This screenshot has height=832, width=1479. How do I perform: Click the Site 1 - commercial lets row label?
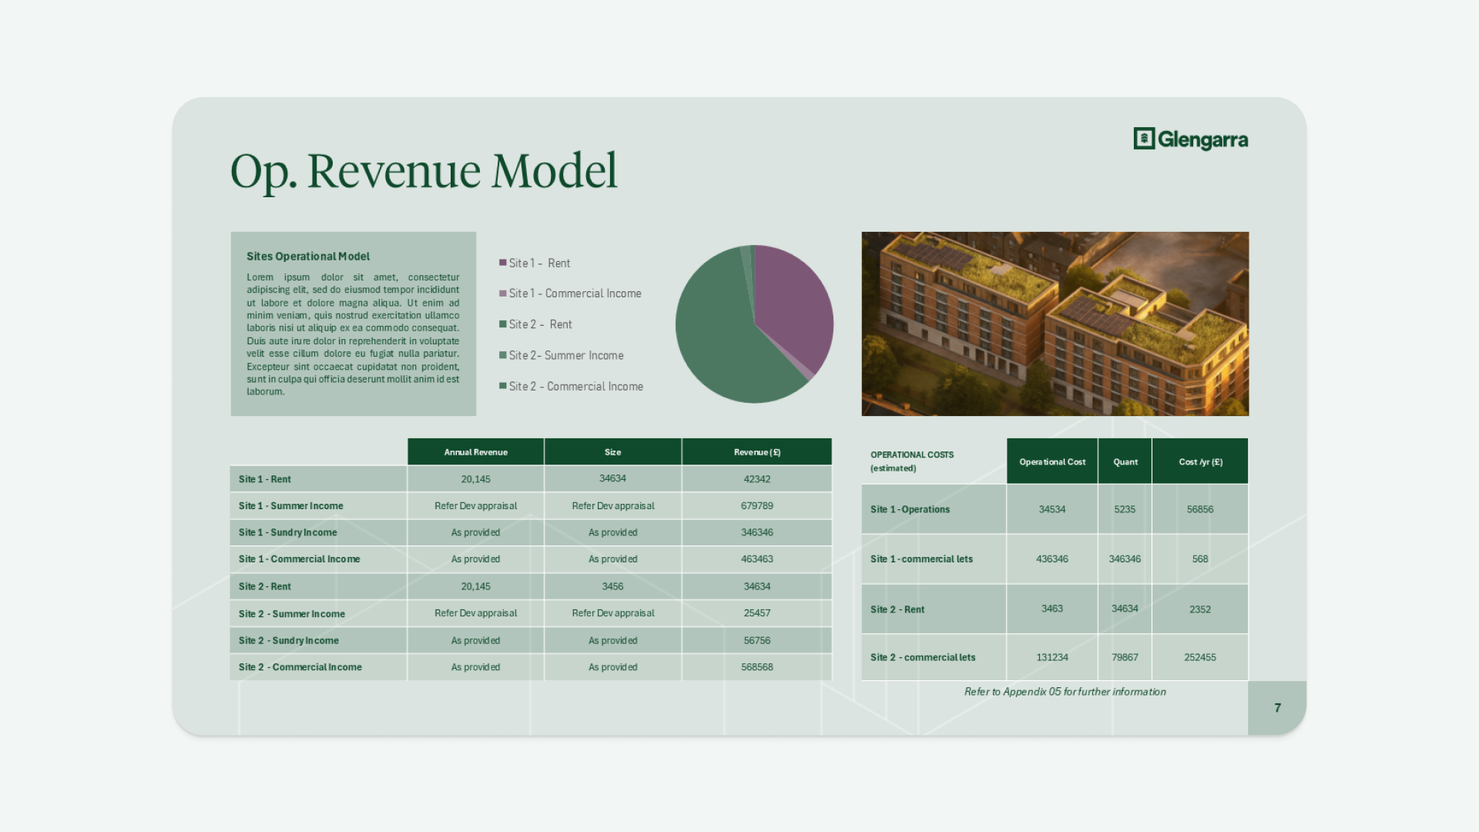[x=921, y=559]
